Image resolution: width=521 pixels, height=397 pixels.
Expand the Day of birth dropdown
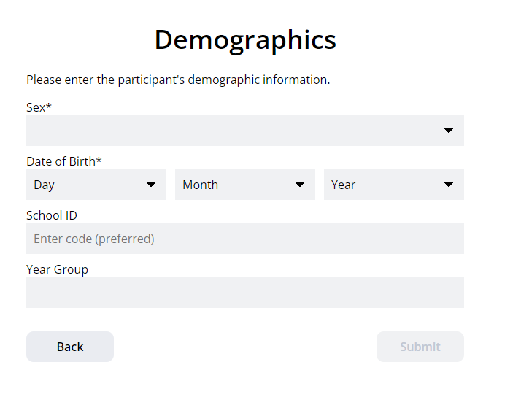pyautogui.click(x=96, y=185)
